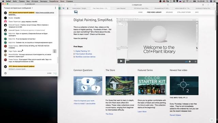
Task: Adjust the video player volume bars
Action: [186, 61]
